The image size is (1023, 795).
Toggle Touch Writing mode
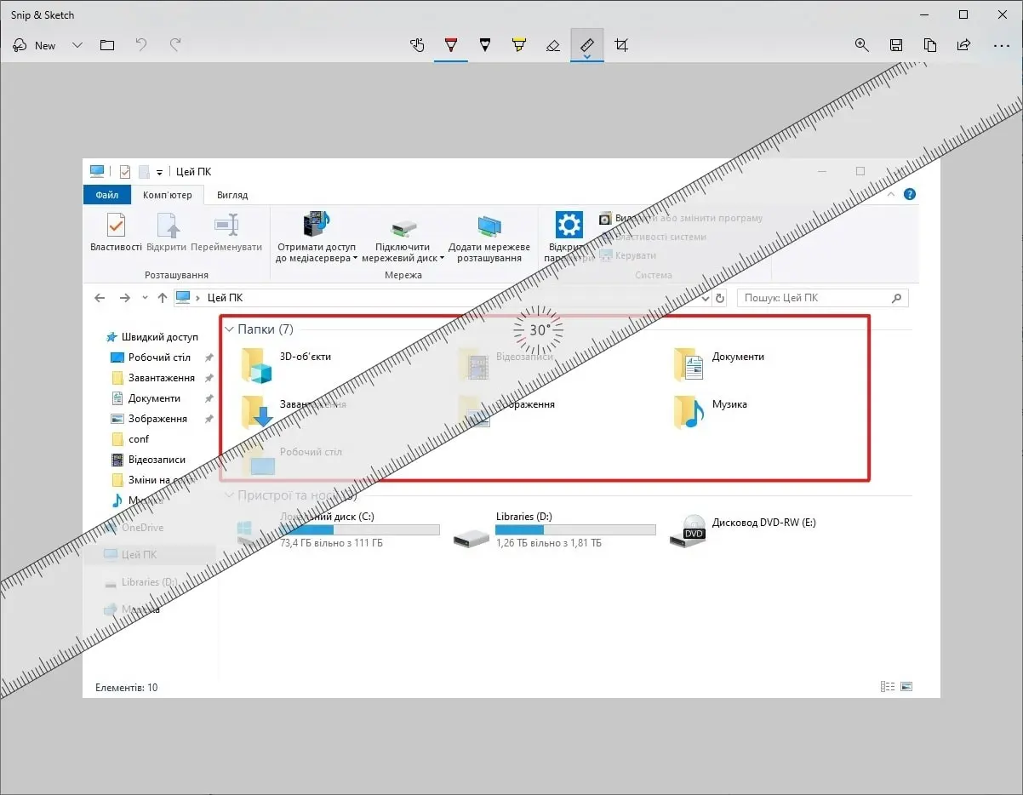pos(417,45)
